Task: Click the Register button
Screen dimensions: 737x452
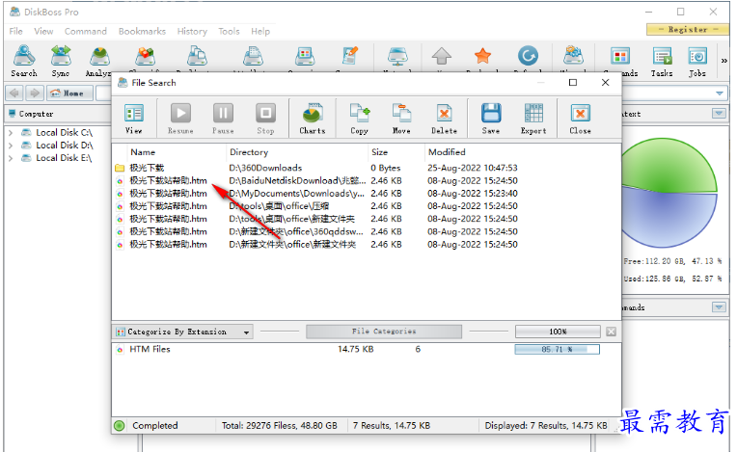Action: [x=688, y=29]
